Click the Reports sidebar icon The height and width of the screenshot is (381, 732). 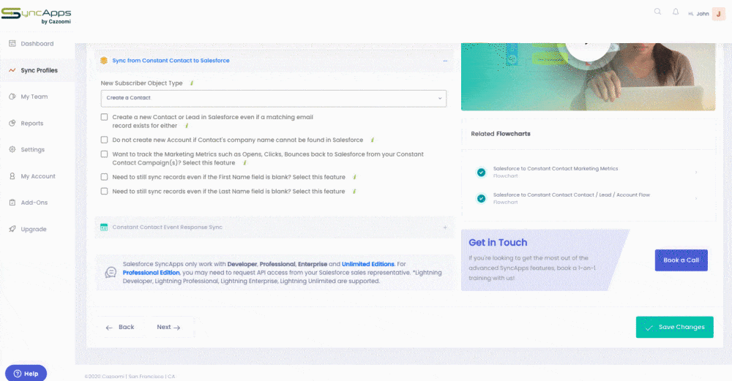click(12, 123)
